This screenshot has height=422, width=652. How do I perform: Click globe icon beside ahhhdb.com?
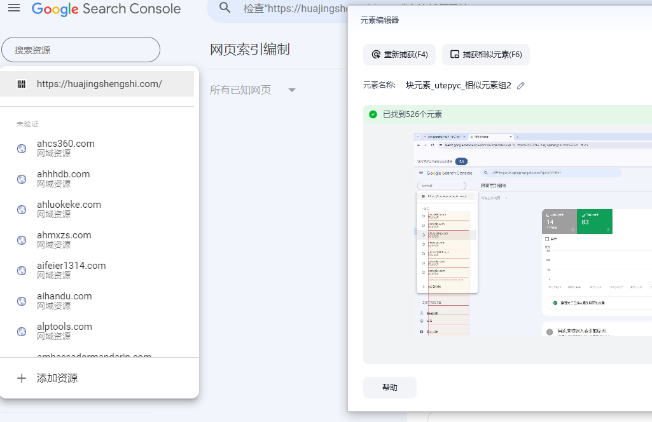22,179
